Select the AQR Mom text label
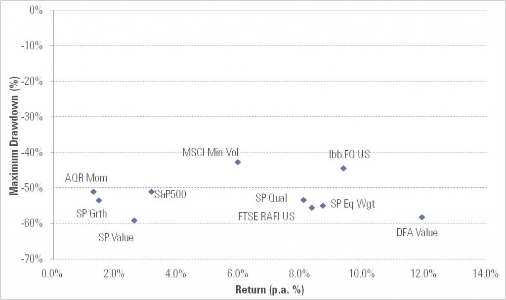The width and height of the screenshot is (506, 300). click(86, 178)
